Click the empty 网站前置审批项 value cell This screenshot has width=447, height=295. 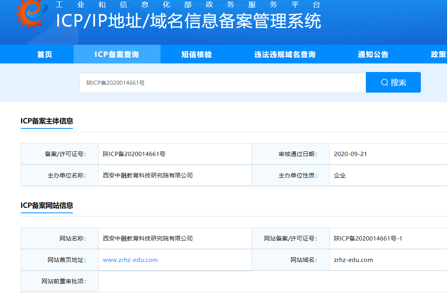tap(234, 281)
